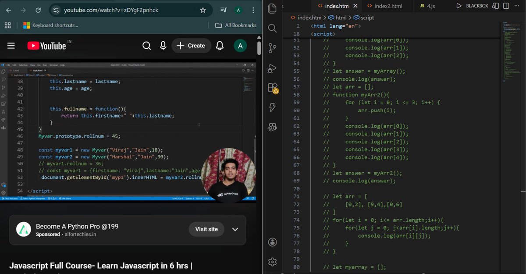This screenshot has width=526, height=274.
Task: Open the Chrome profile A avatar
Action: (238, 10)
